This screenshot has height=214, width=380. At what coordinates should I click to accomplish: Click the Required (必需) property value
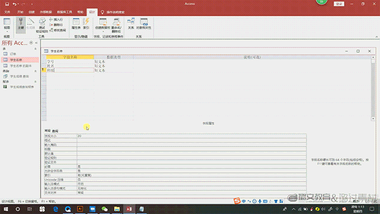click(191, 166)
